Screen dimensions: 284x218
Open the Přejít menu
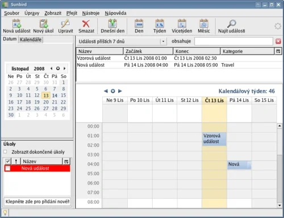(72, 13)
